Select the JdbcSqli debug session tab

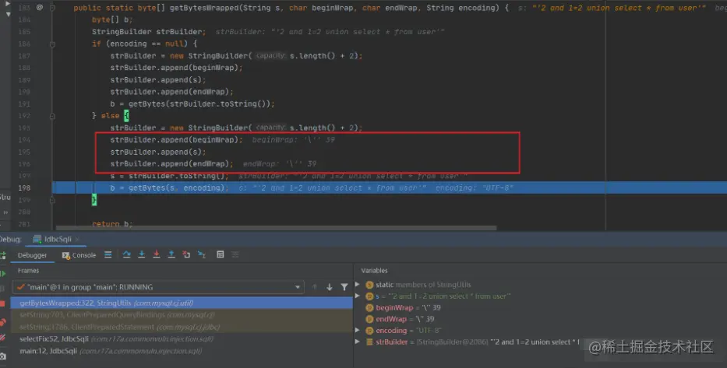[x=57, y=240]
